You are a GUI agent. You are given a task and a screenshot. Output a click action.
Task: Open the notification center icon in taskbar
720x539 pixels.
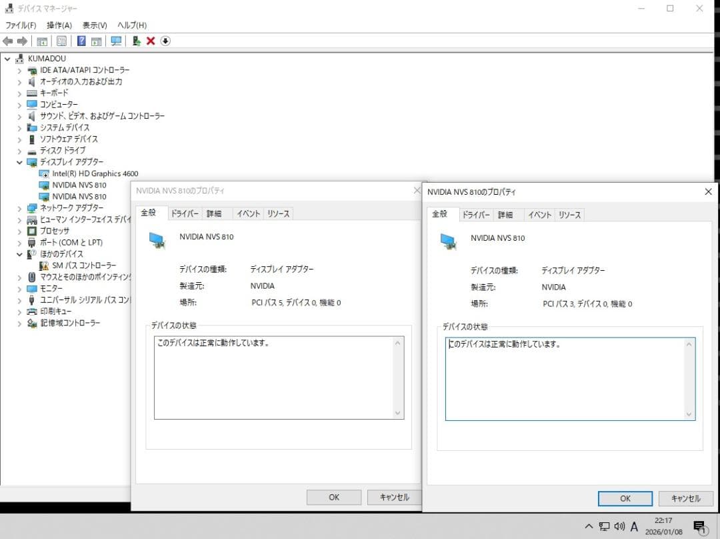coord(699,526)
